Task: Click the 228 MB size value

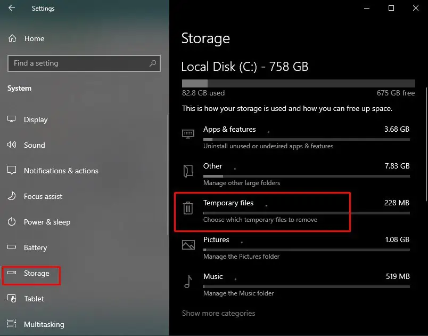Action: pos(397,203)
